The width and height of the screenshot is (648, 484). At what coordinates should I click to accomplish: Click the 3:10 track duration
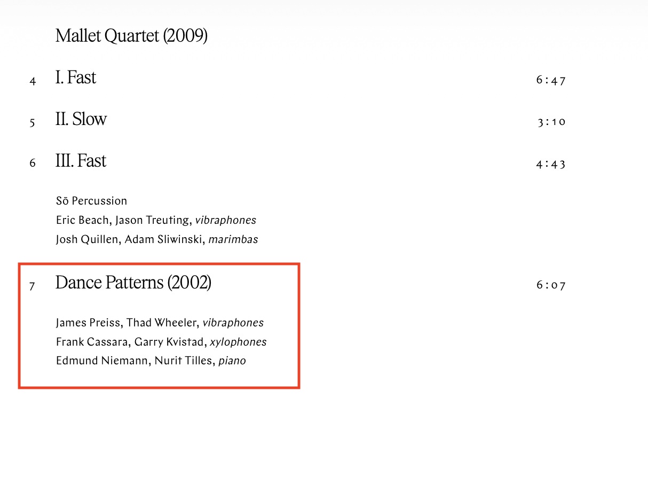click(x=551, y=122)
